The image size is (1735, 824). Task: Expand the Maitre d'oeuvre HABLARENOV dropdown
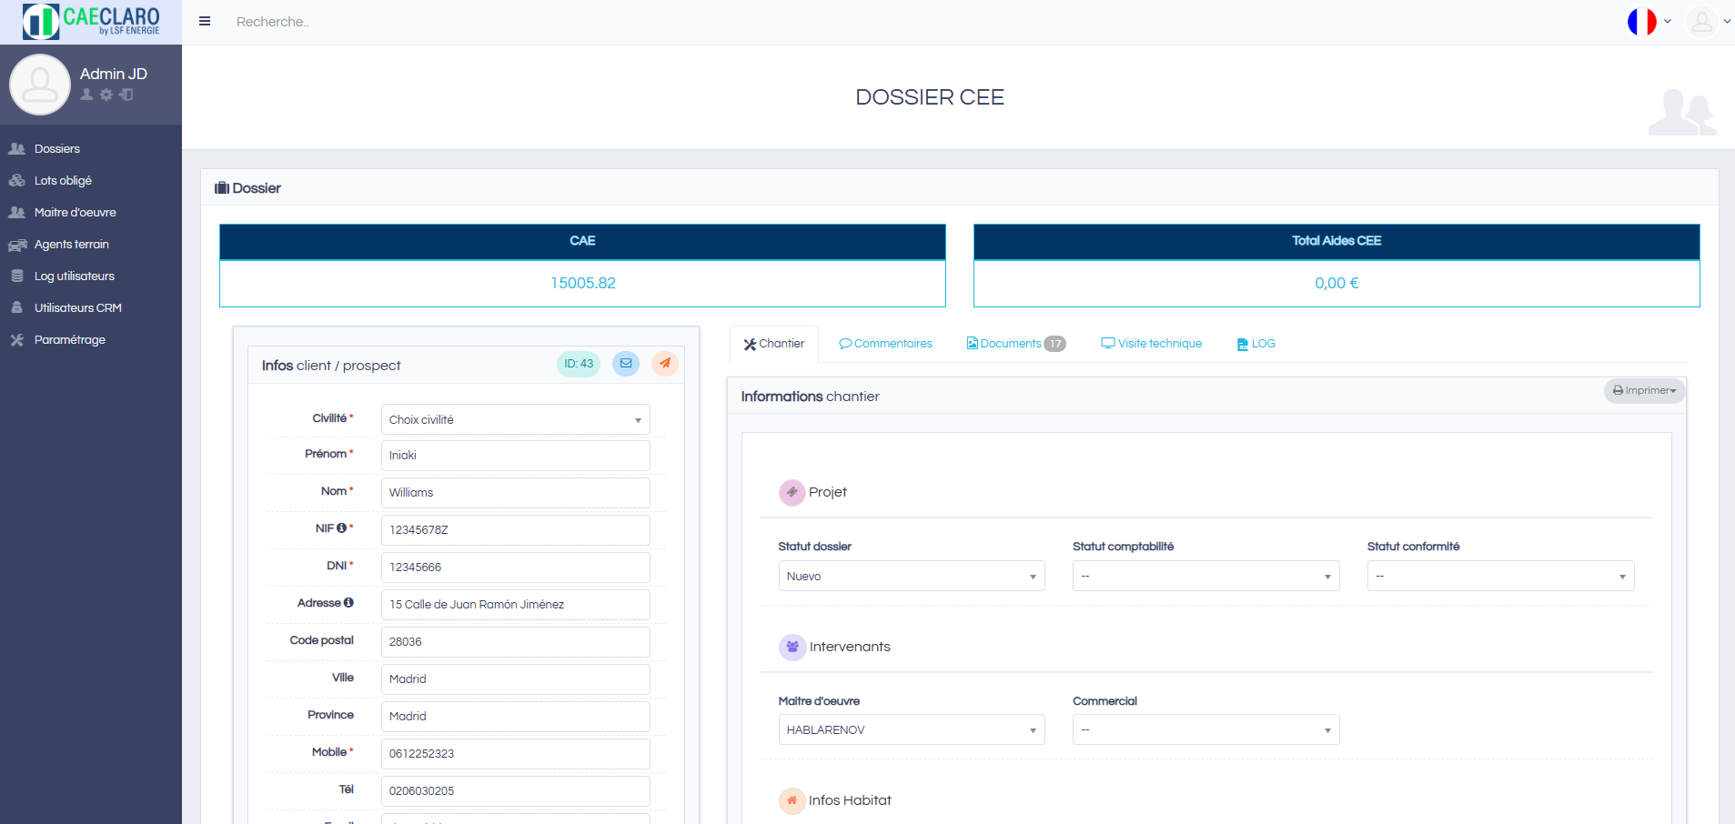tap(911, 729)
